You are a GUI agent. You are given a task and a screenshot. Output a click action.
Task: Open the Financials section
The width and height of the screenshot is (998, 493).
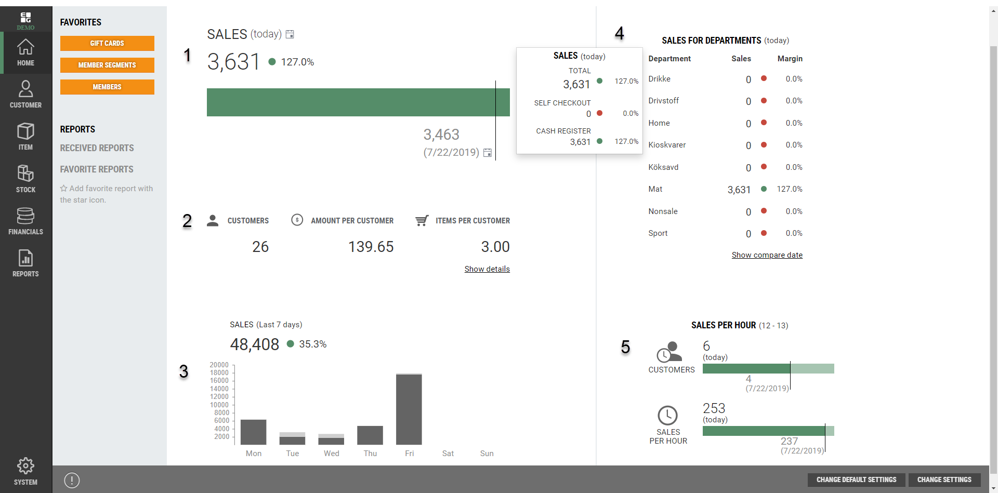tap(25, 221)
